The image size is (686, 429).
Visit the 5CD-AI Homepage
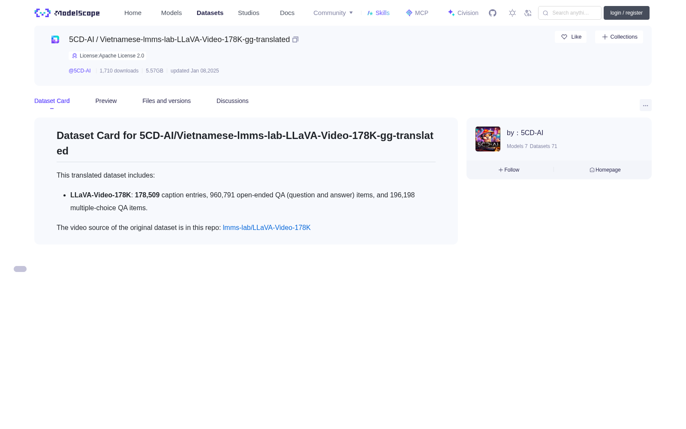605,170
